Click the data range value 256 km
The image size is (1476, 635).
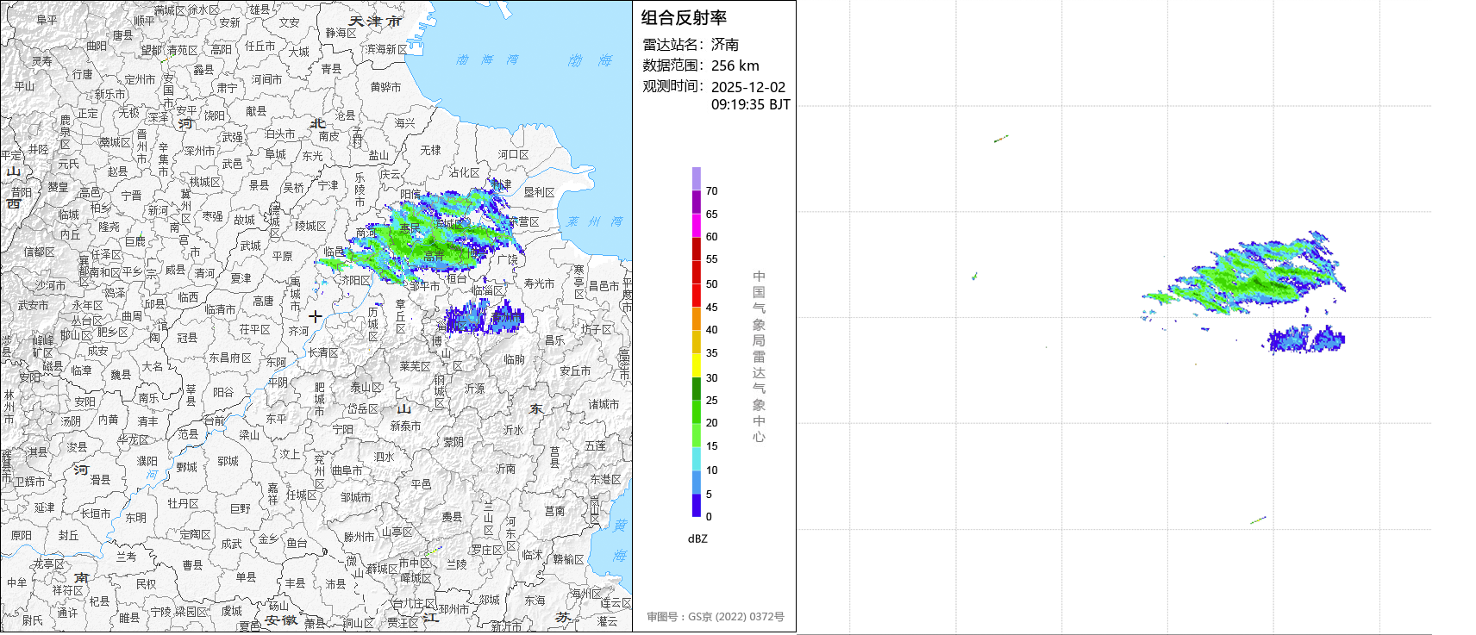[735, 66]
